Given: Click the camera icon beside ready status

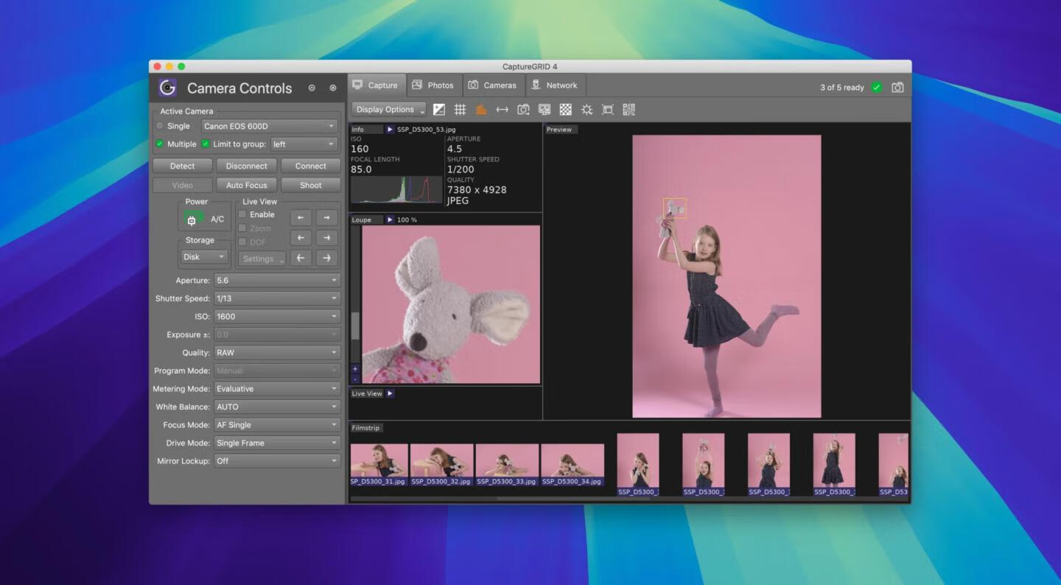Looking at the screenshot, I should pos(897,87).
